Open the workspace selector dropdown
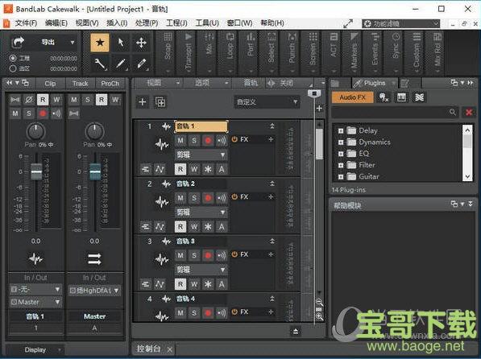This screenshot has height=359, width=481. point(400,23)
